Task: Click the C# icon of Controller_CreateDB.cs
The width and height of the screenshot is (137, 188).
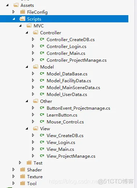Action: coord(42,39)
